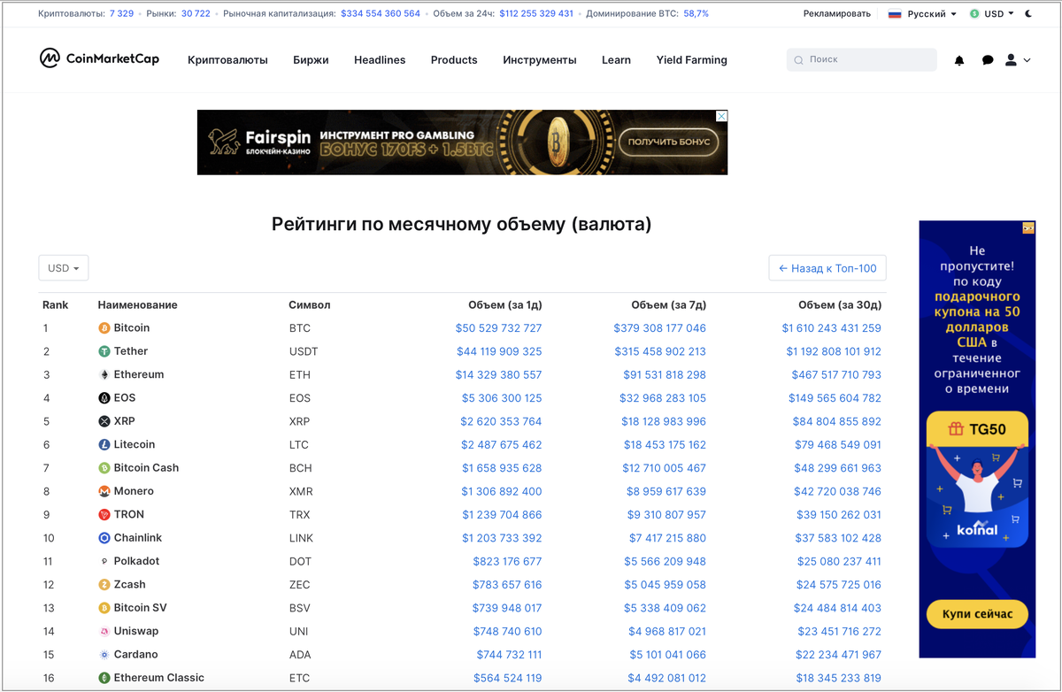Click the Polkadot coin icon
This screenshot has height=692, width=1062.
(104, 561)
